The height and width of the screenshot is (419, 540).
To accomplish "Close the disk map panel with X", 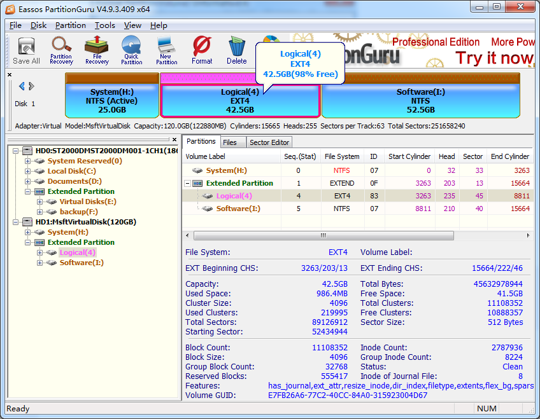I will click(10, 74).
